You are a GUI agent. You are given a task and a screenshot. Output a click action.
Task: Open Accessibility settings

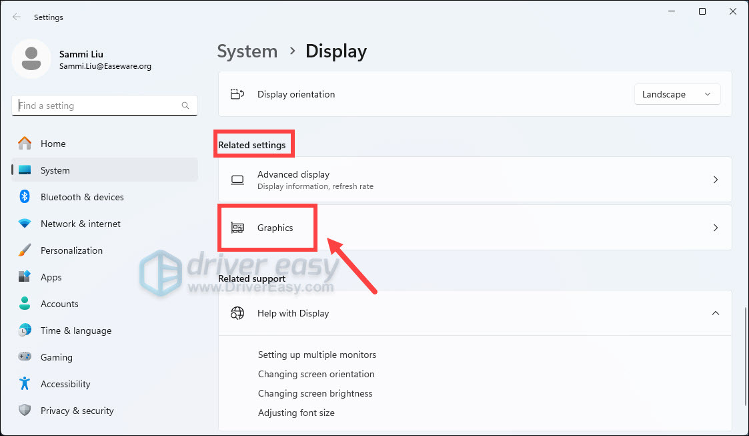pyautogui.click(x=25, y=383)
